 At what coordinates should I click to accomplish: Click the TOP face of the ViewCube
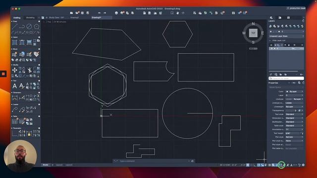253,33
